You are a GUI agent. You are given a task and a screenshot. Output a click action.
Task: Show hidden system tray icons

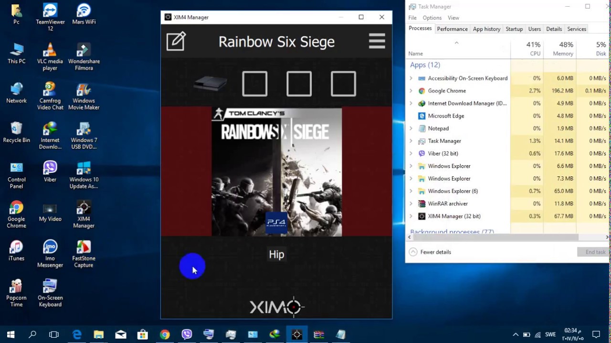point(516,334)
